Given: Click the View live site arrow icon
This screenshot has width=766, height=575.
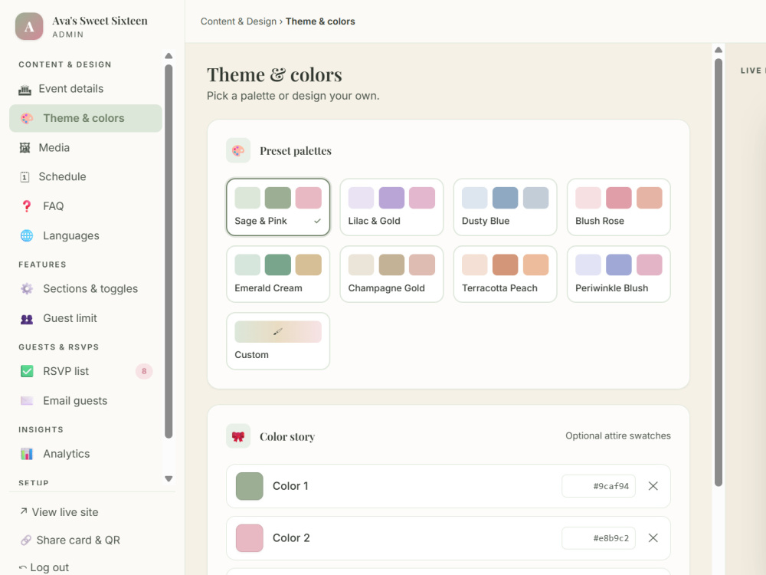Looking at the screenshot, I should [x=24, y=511].
